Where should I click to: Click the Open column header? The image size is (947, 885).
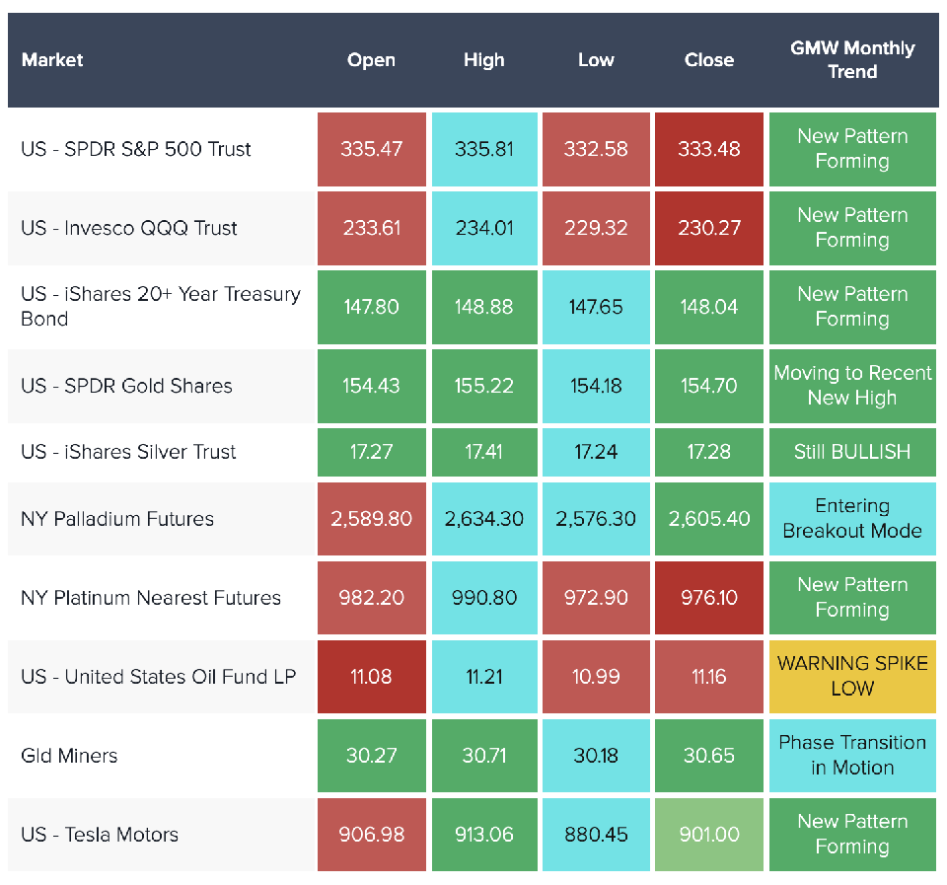(x=371, y=60)
